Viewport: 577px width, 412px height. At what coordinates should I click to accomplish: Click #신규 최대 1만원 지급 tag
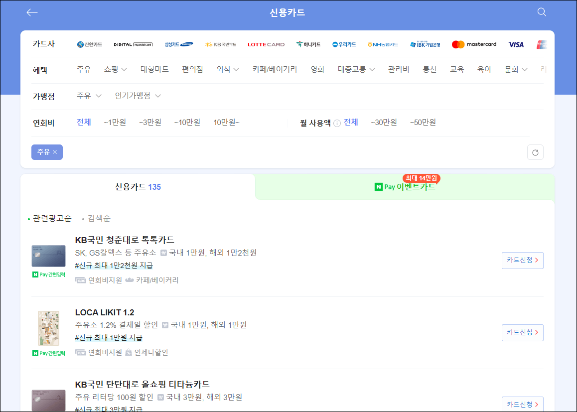(x=109, y=337)
